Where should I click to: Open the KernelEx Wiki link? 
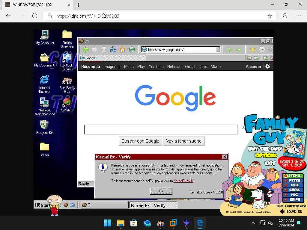tap(183, 181)
